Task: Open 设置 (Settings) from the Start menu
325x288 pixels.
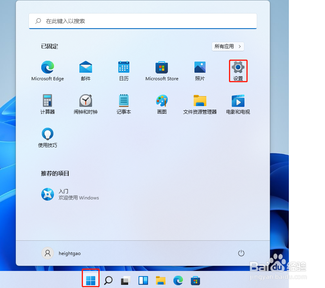Action: coord(238,70)
